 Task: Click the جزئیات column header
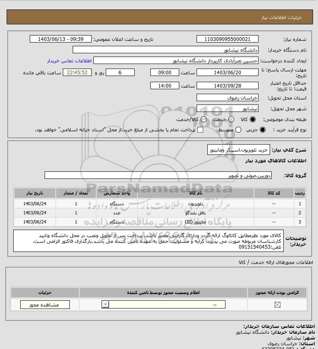(45, 292)
